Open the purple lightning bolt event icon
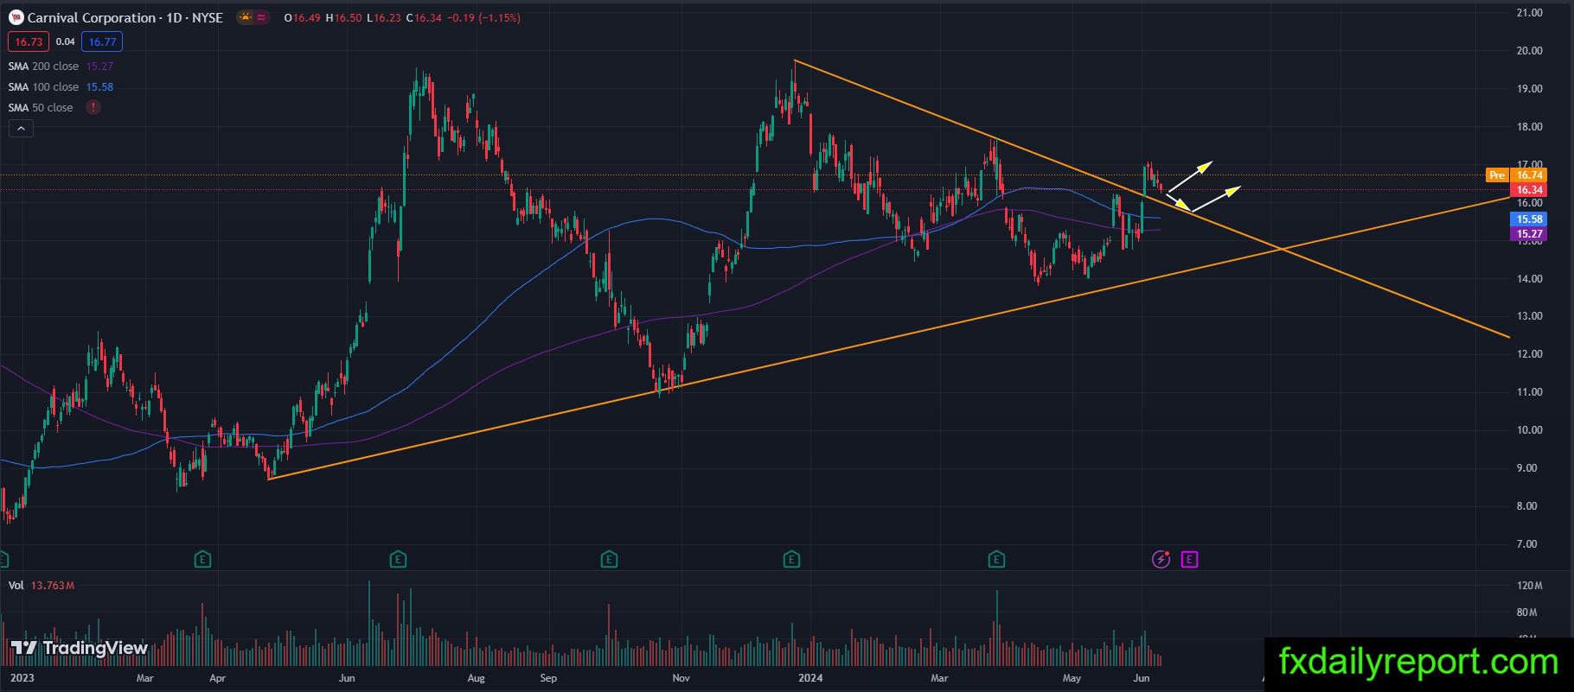This screenshot has width=1574, height=692. coord(1161,560)
